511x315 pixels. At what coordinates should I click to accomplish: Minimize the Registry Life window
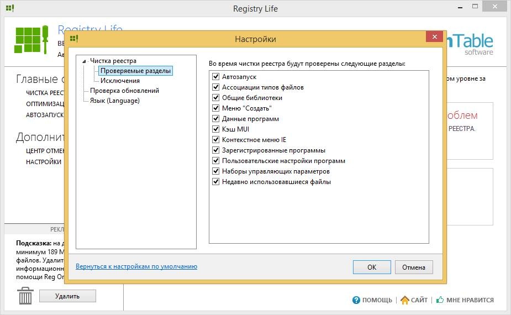point(460,7)
